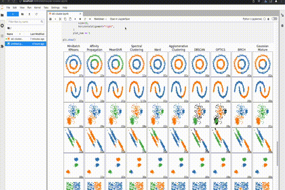The image size is (285, 190).
Task: Bookmark this page with the star icon
Action: click(x=259, y=1)
